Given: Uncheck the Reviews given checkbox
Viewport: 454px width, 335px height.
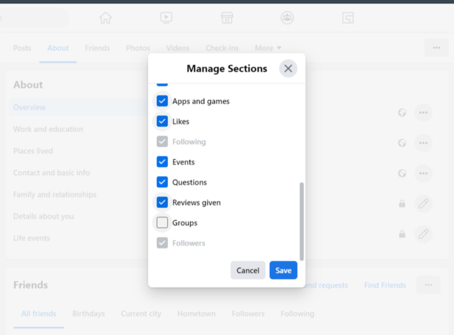Looking at the screenshot, I should tap(162, 202).
